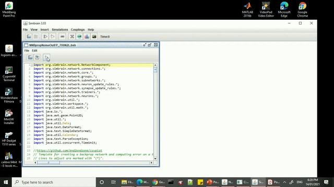The image size is (334, 187).
Task: Open Google Chrome desktop icon
Action: [x=303, y=9]
